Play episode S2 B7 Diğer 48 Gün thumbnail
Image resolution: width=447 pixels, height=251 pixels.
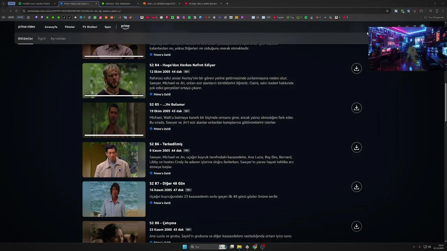click(x=114, y=199)
